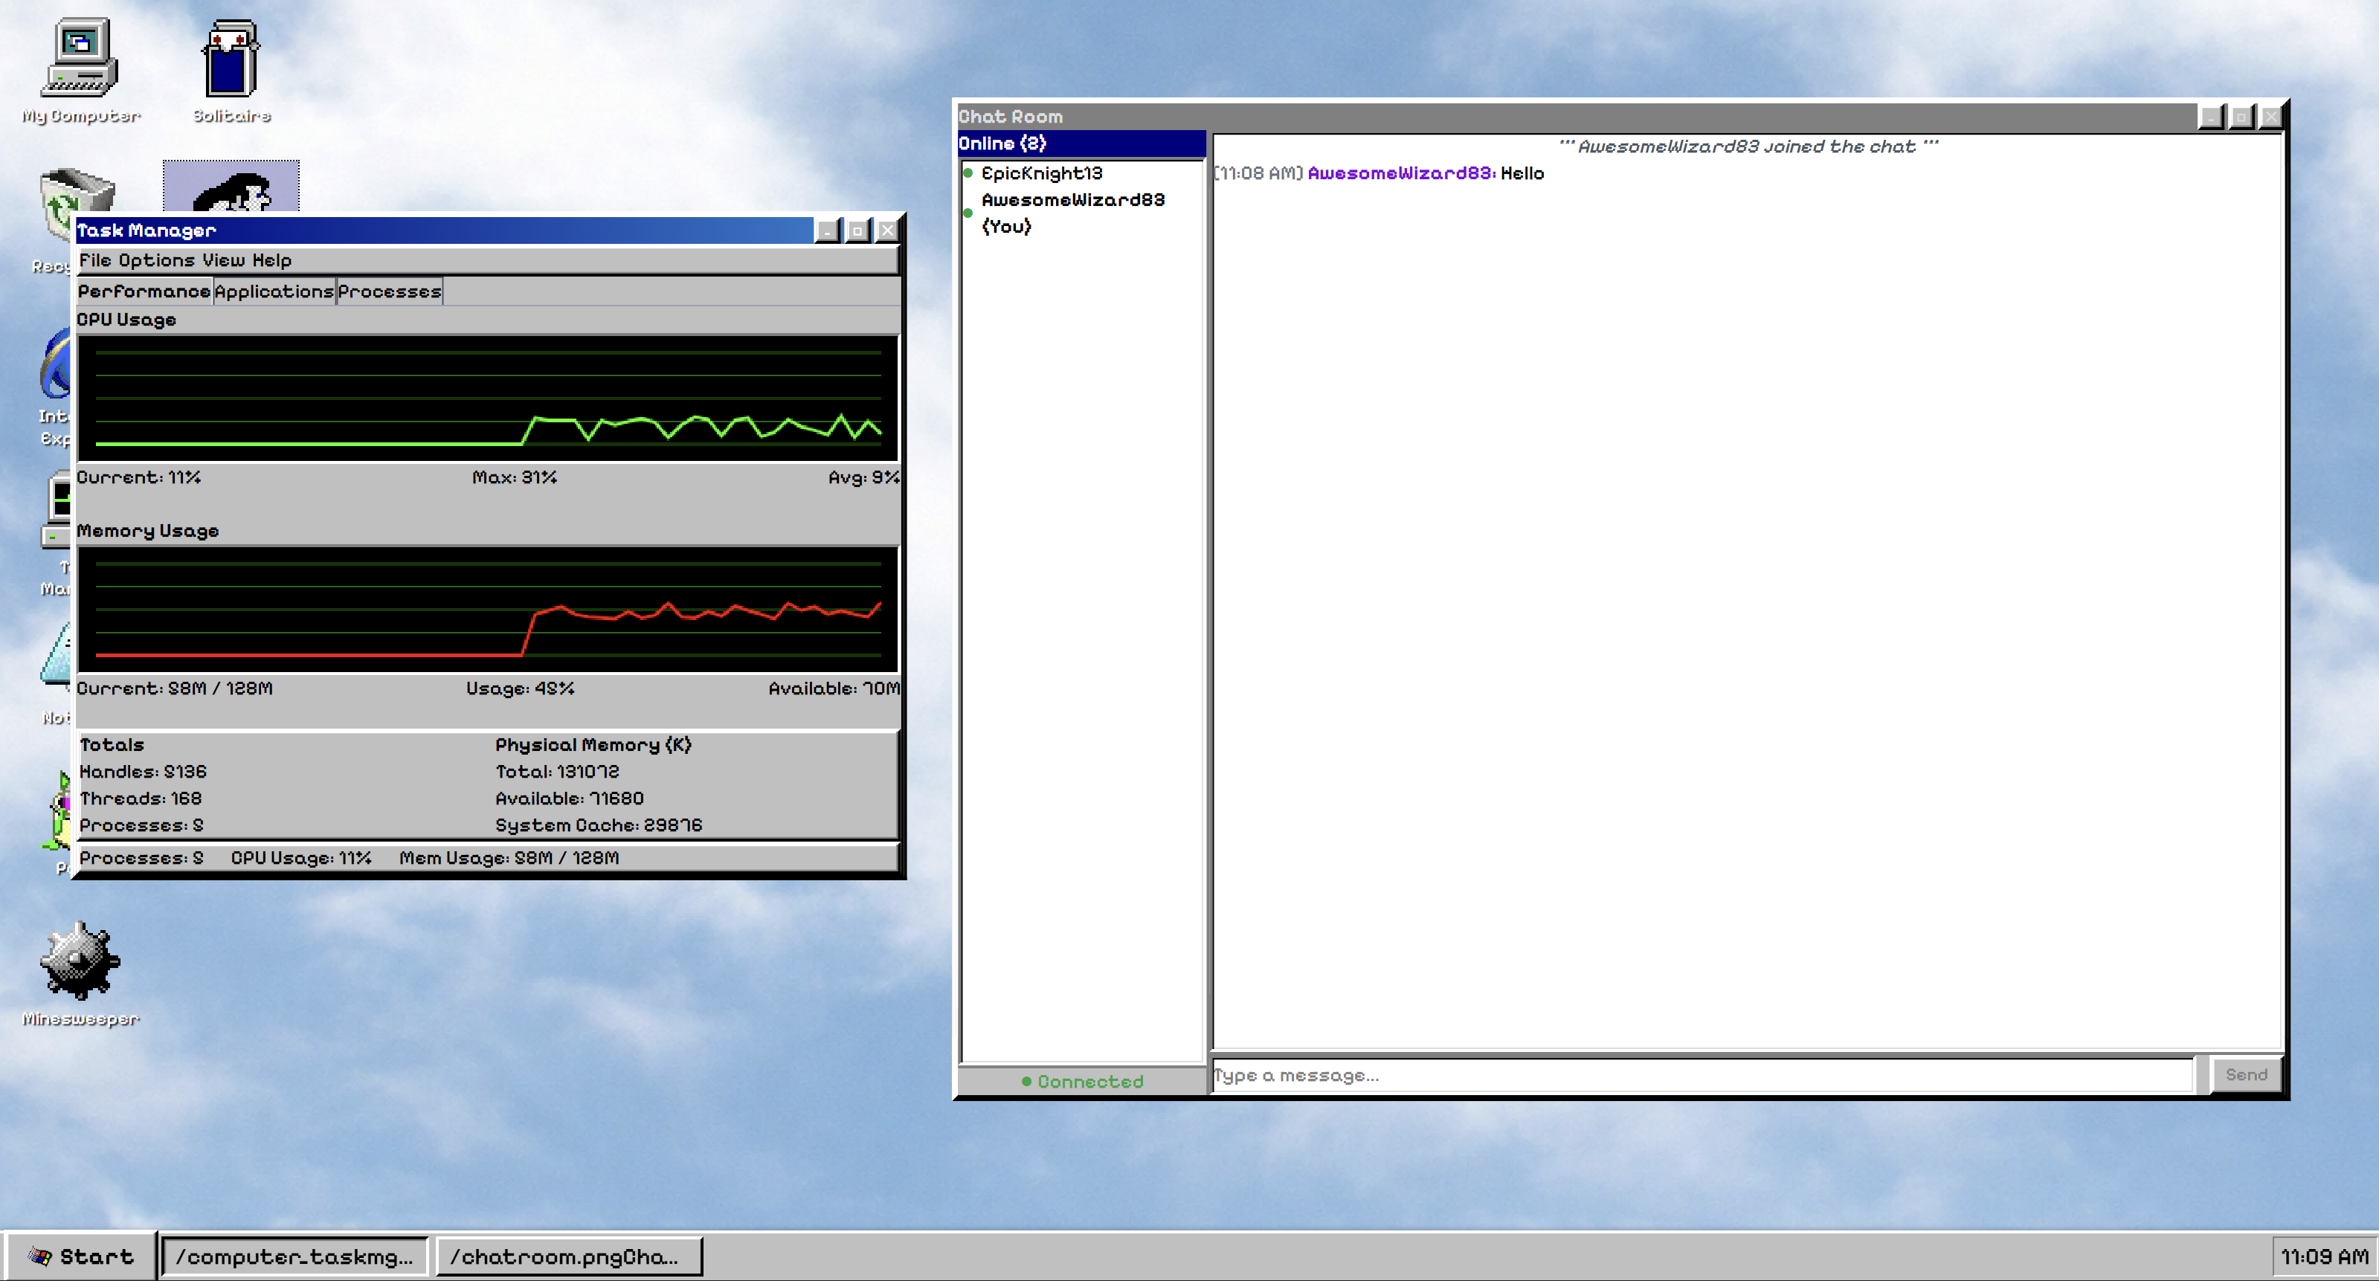Open the Options menu in Task Manager
Viewport: 2379px width, 1281px height.
156,260
